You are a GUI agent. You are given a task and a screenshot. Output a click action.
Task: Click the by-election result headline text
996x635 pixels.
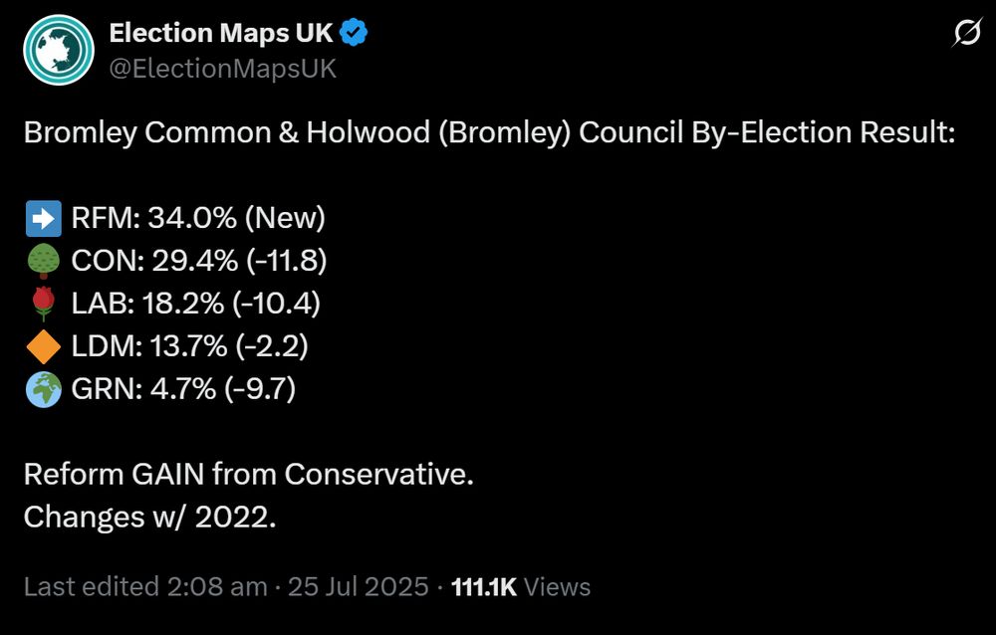pyautogui.click(x=490, y=132)
